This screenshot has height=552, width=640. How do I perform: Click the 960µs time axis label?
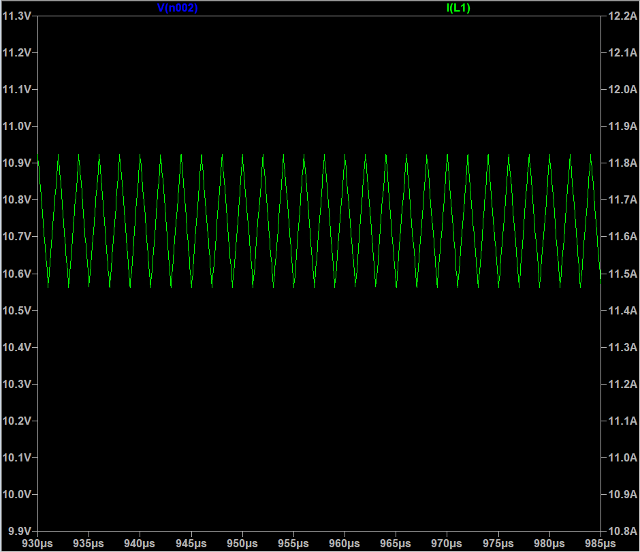click(345, 544)
